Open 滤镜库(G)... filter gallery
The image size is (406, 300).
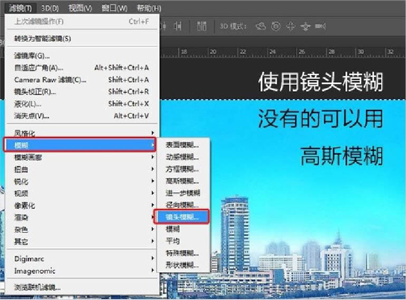[32, 55]
